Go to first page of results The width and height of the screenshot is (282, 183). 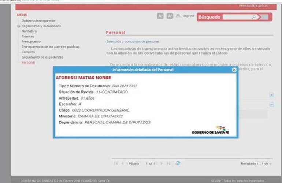click(116, 163)
